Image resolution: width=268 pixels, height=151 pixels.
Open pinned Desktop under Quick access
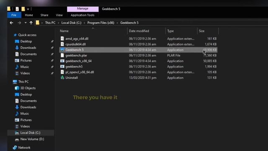coord(26,41)
